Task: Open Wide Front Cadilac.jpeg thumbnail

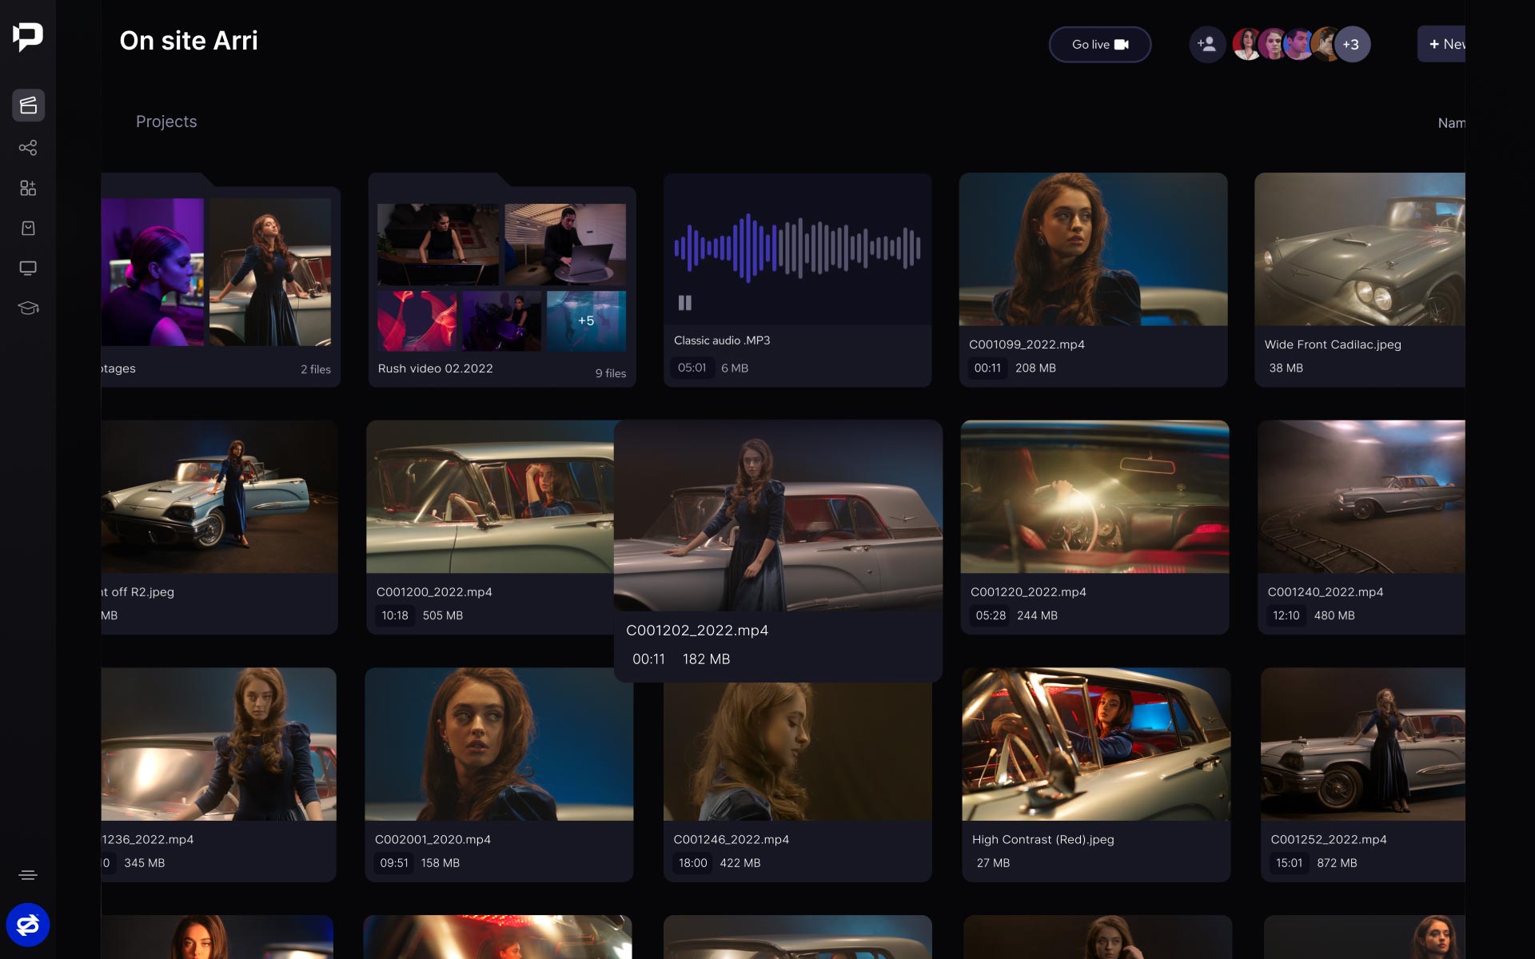Action: [x=1360, y=249]
